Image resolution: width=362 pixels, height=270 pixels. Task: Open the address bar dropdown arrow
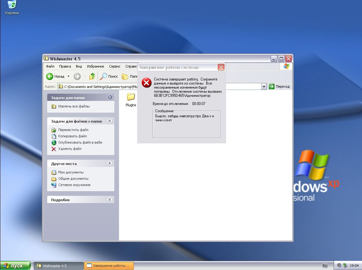point(264,86)
